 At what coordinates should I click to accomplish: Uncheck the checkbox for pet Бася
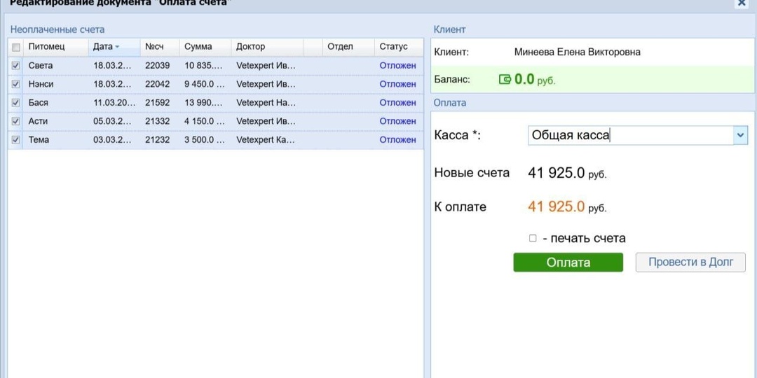pyautogui.click(x=16, y=103)
